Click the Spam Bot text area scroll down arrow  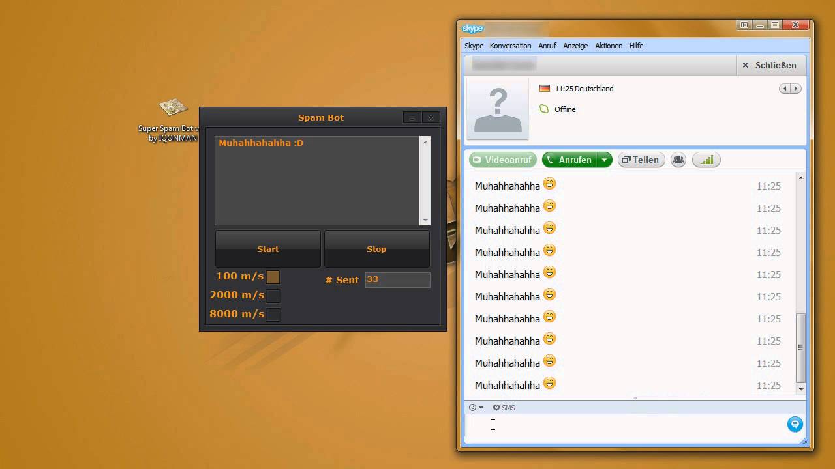[425, 220]
